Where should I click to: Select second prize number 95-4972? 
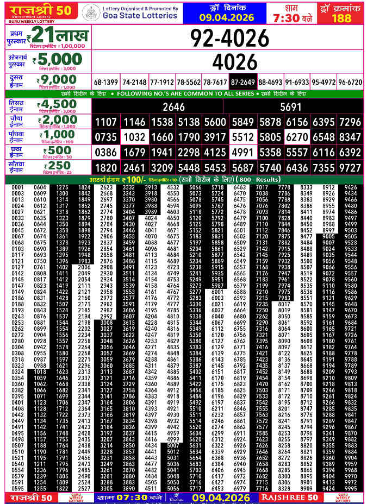pyautogui.click(x=324, y=83)
